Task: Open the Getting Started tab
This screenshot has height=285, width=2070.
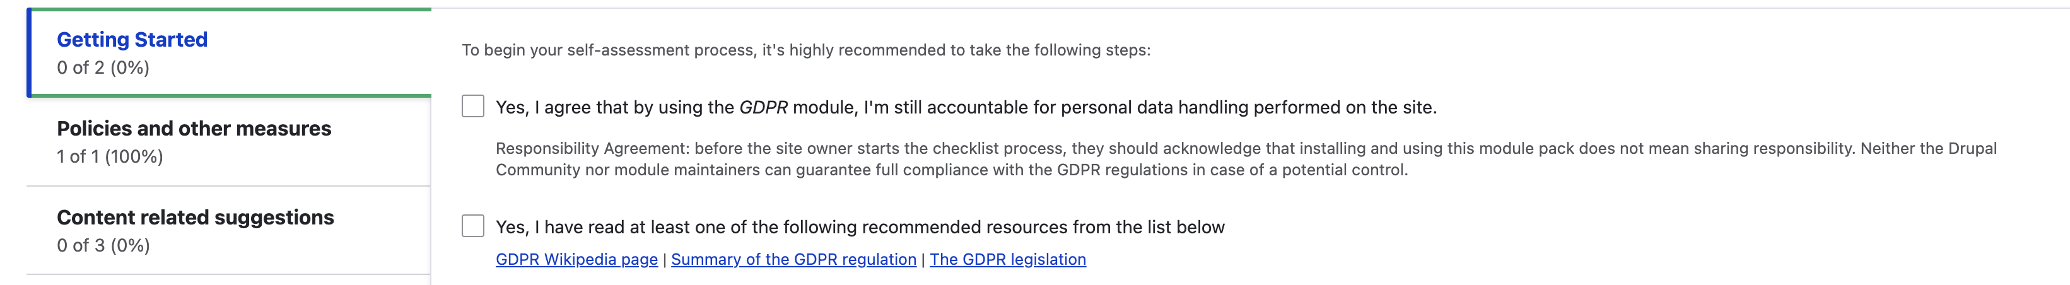Action: coord(132,39)
